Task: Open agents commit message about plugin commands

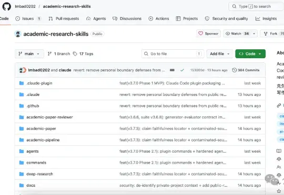Action: pyautogui.click(x=173, y=151)
